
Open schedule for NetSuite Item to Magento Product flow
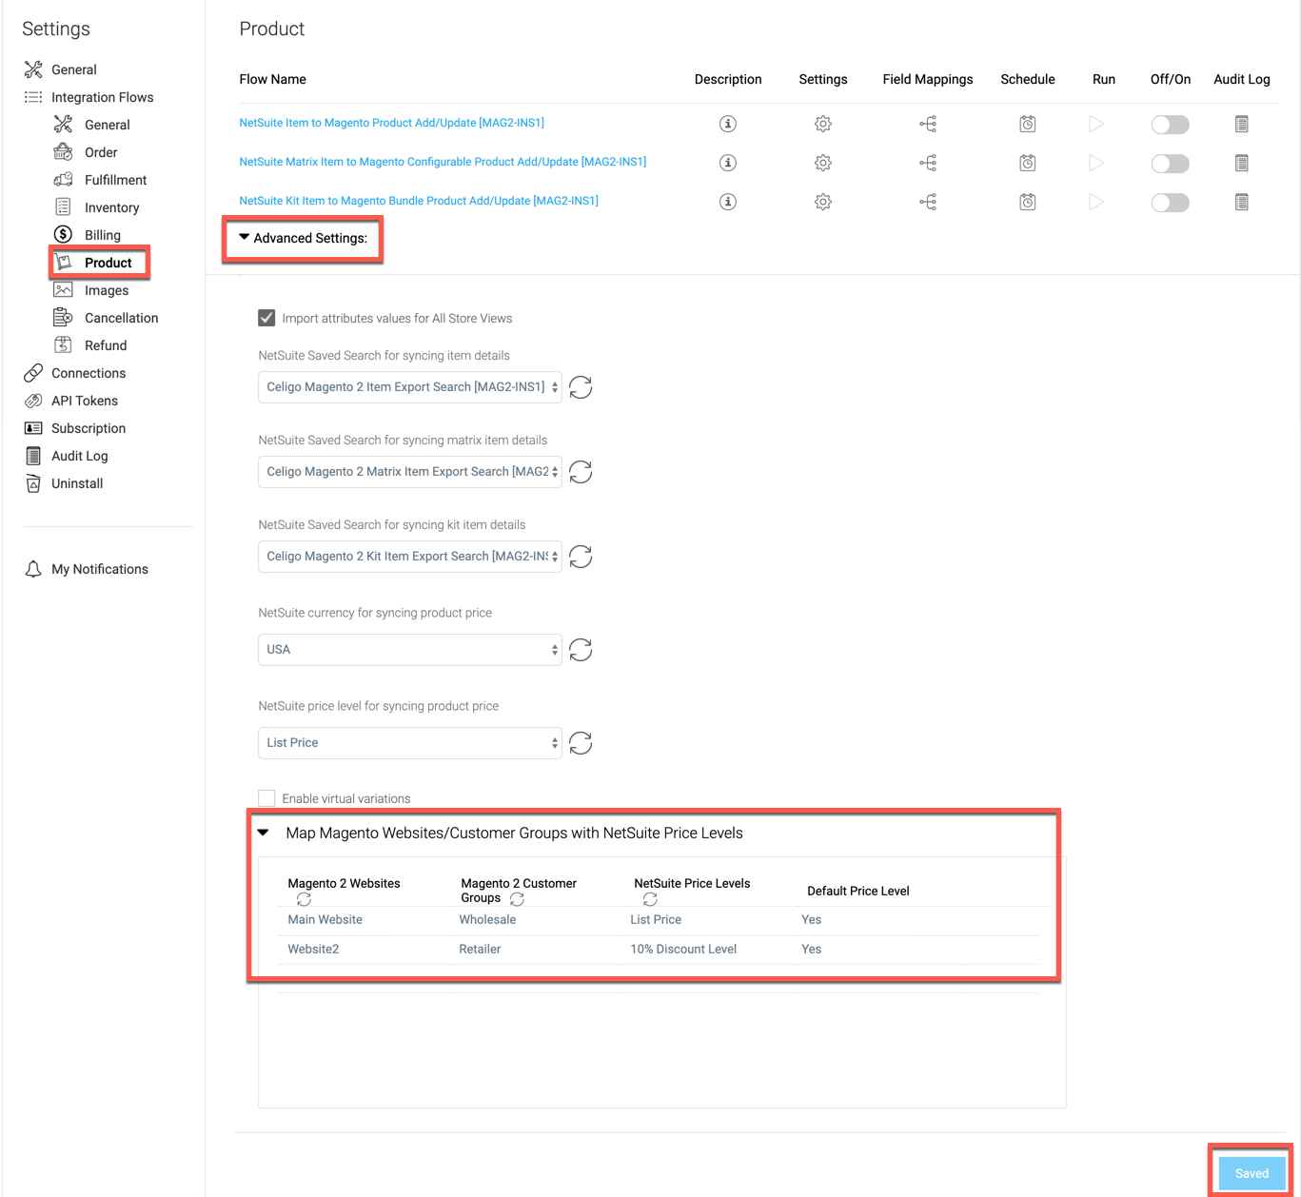(x=1028, y=124)
